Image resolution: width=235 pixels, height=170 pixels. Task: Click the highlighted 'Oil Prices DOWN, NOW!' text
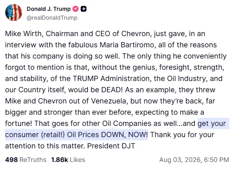coord(107,135)
